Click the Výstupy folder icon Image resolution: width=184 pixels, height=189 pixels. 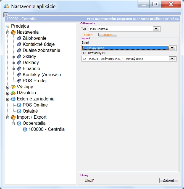[13, 87]
